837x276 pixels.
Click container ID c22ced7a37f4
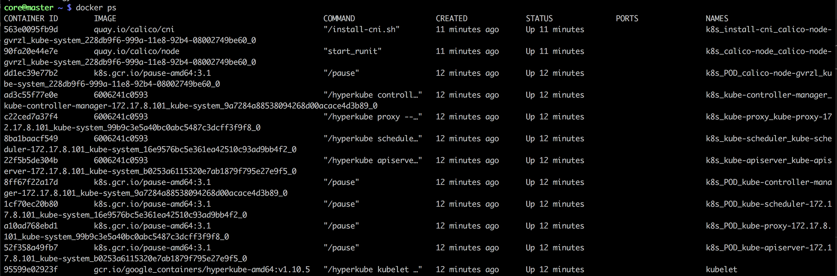[31, 117]
